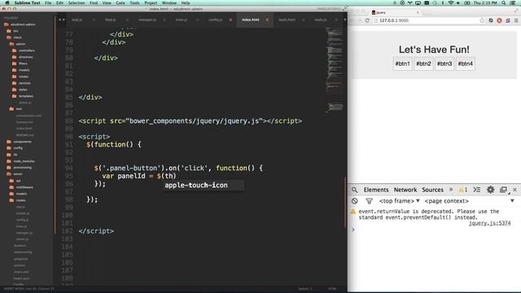The height and width of the screenshot is (293, 521).
Task: Close the DevTools panel with the X icon
Action: tap(514, 190)
